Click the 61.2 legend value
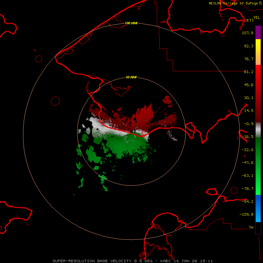The width and height of the screenshot is (263, 263). coord(249,72)
